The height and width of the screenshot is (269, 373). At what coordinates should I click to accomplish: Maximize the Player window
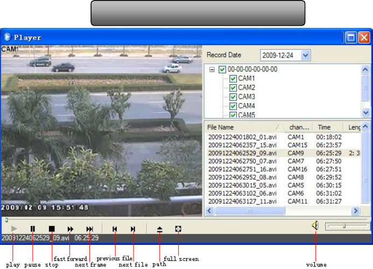(351, 38)
